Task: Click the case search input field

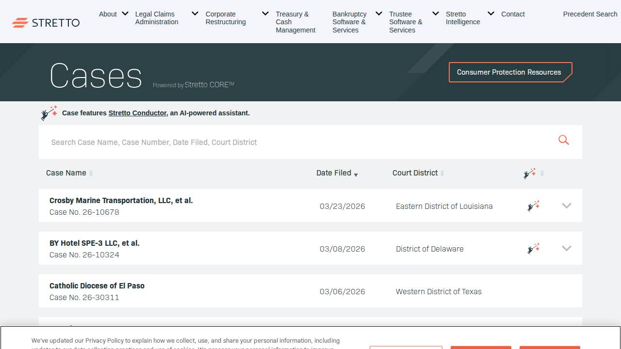Action: (x=291, y=142)
